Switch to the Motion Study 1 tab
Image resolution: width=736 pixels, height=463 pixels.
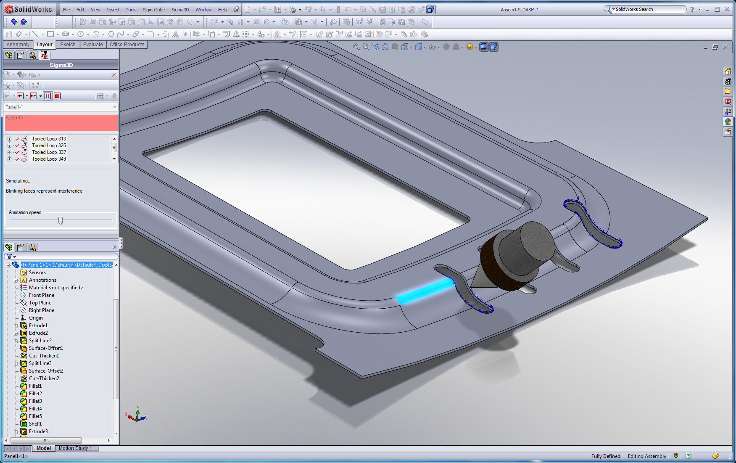coord(75,448)
